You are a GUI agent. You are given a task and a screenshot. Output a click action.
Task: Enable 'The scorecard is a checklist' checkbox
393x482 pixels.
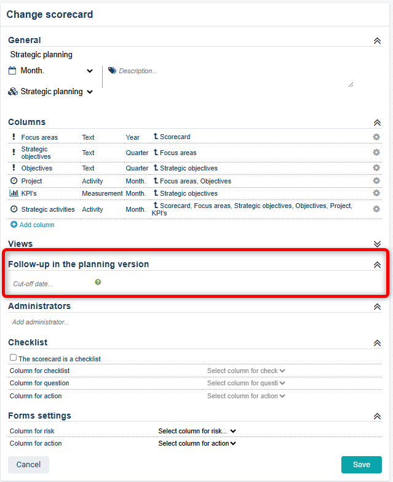(13, 358)
